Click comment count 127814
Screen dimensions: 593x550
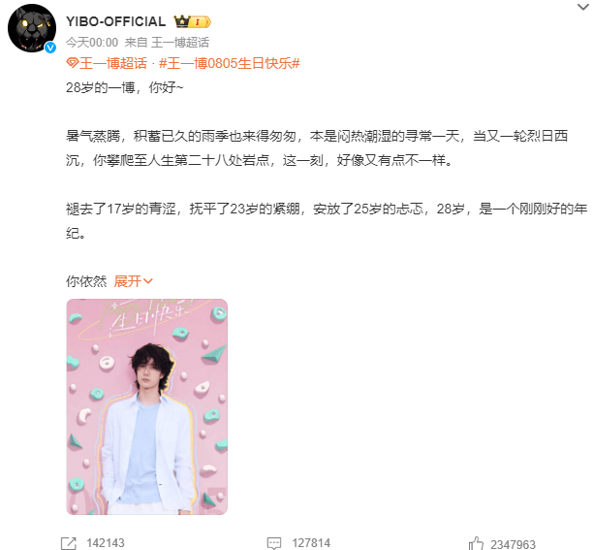tap(311, 543)
